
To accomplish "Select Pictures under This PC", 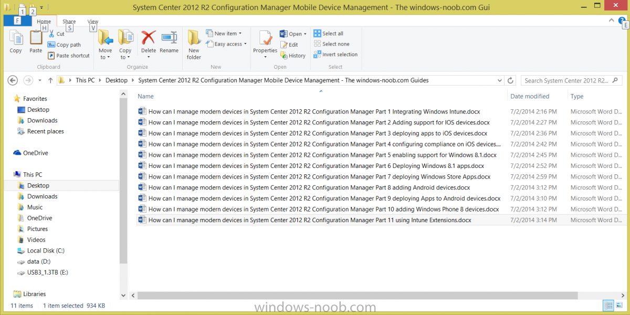I will [33, 229].
